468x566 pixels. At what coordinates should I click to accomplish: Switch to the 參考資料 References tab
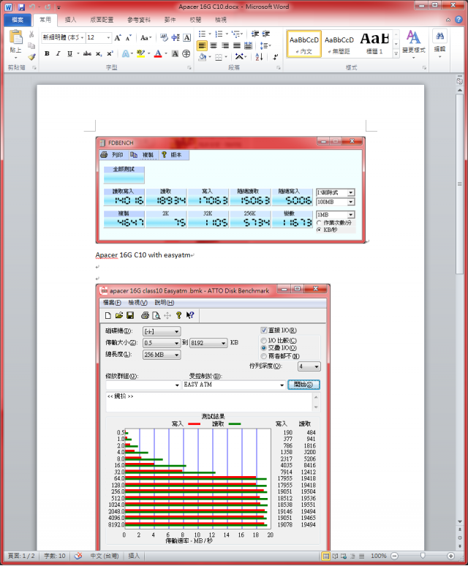tap(139, 20)
